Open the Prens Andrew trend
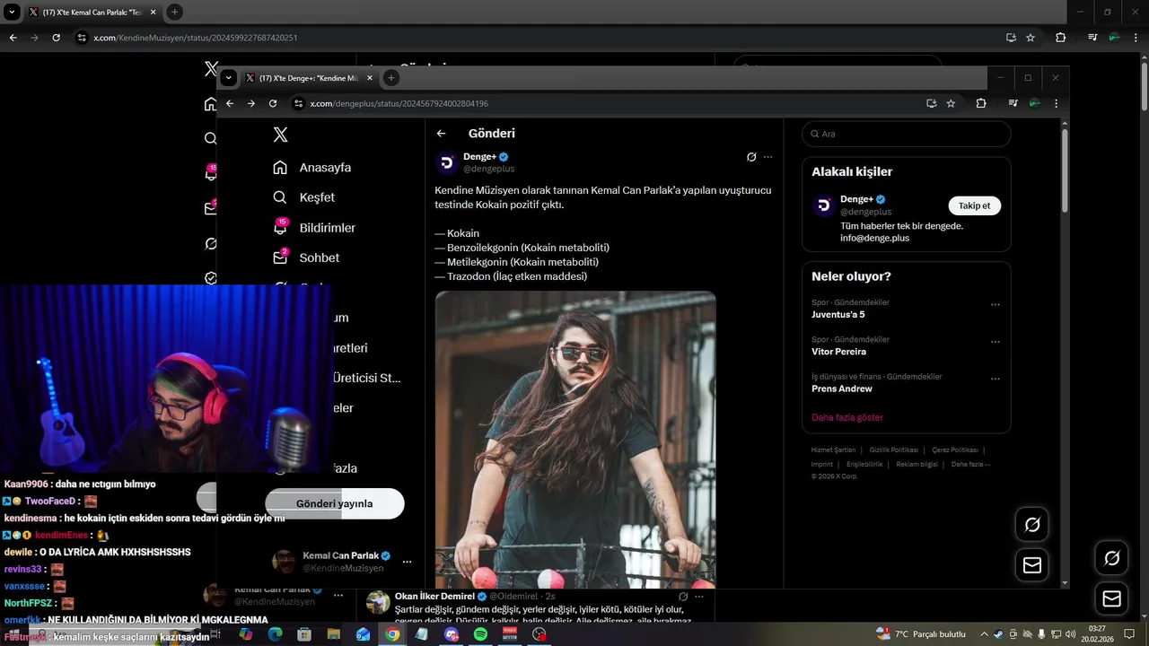1149x646 pixels. (x=842, y=388)
